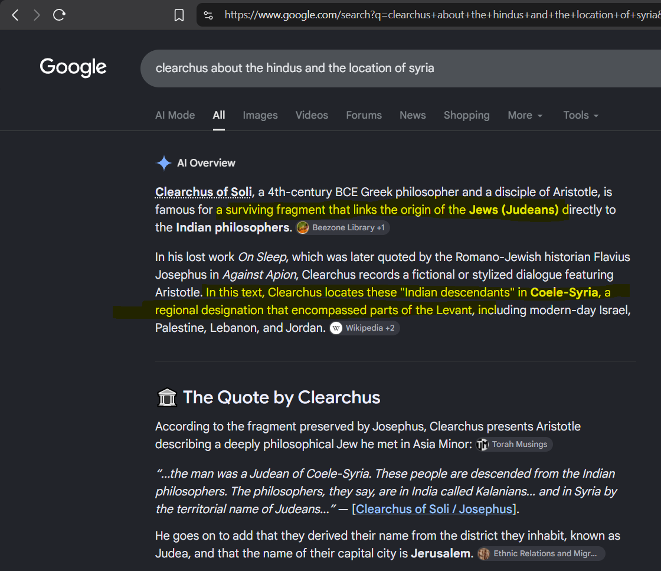661x571 pixels.
Task: Open the Torah Musings source chip
Action: 514,444
